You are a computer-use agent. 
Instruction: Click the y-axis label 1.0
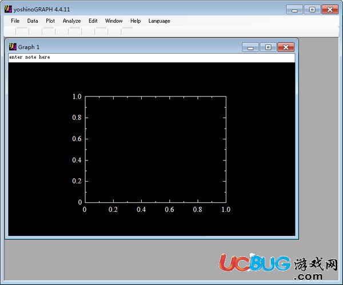pos(77,97)
